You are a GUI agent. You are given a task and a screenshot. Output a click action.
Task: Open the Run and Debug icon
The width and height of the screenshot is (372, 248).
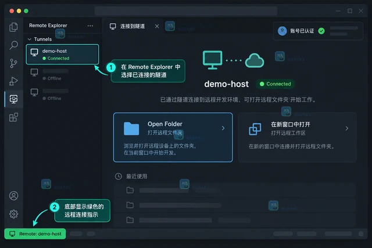coord(13,81)
